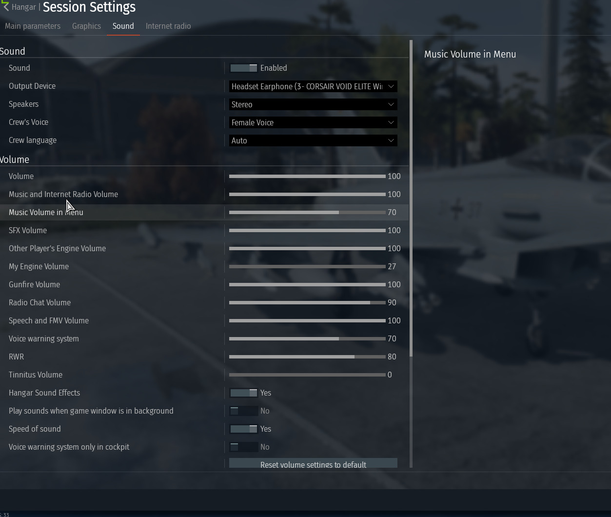Set the Tinnitus Volume slider

[307, 375]
